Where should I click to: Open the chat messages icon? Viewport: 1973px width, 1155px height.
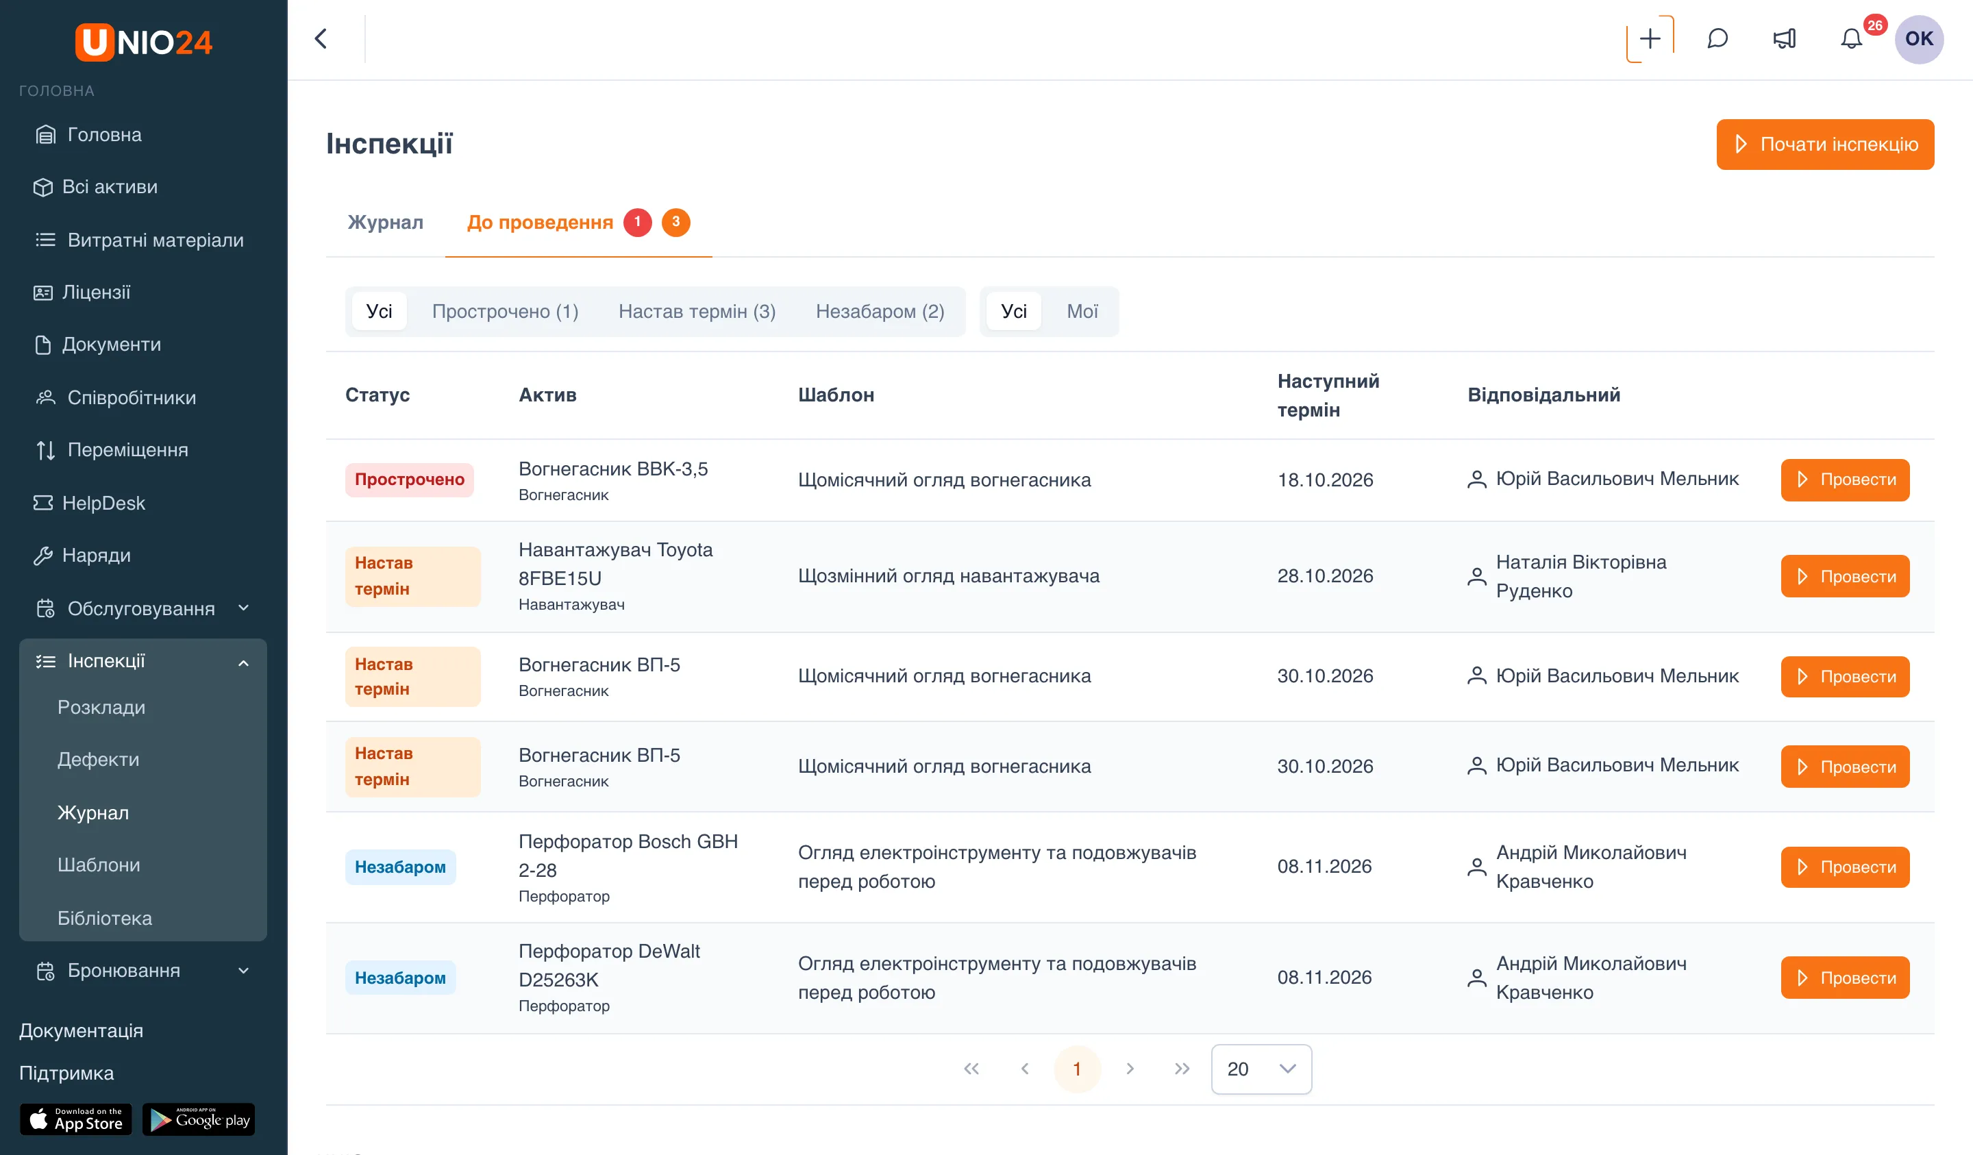click(x=1717, y=38)
